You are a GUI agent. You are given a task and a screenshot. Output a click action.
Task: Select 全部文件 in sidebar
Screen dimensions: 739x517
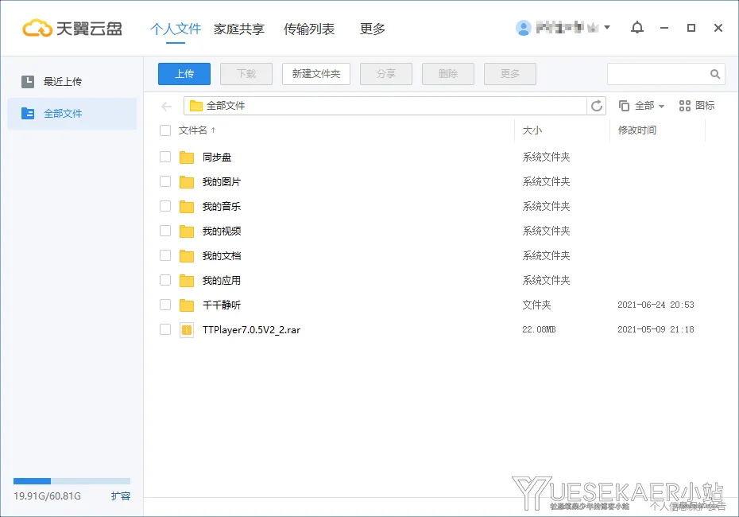click(x=72, y=114)
